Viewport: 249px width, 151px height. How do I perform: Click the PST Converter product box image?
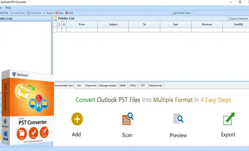click(28, 107)
